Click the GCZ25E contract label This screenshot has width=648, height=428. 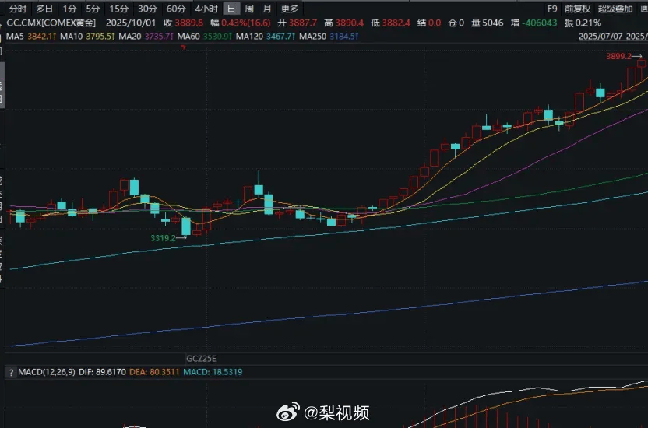click(x=201, y=358)
